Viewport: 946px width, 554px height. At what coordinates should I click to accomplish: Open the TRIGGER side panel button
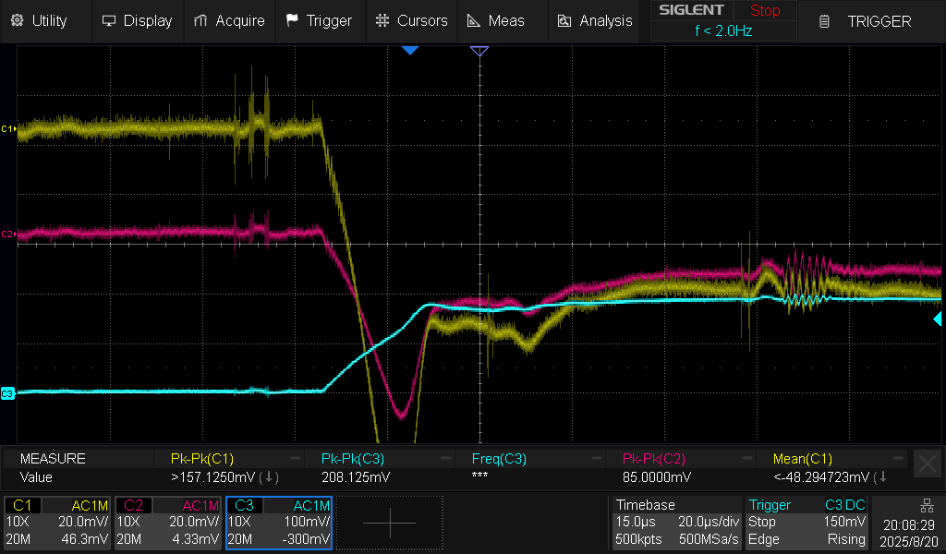(x=868, y=21)
